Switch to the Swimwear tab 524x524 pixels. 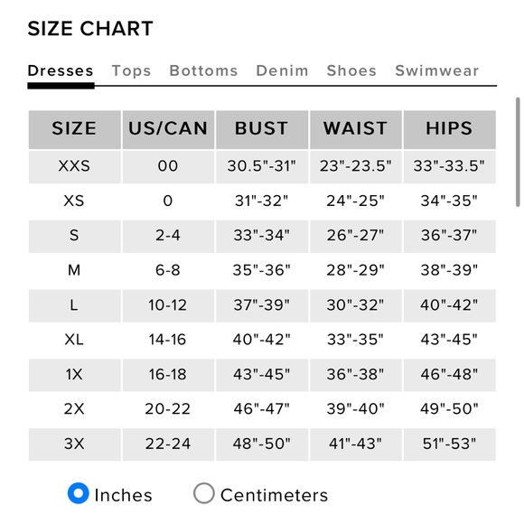pyautogui.click(x=437, y=70)
